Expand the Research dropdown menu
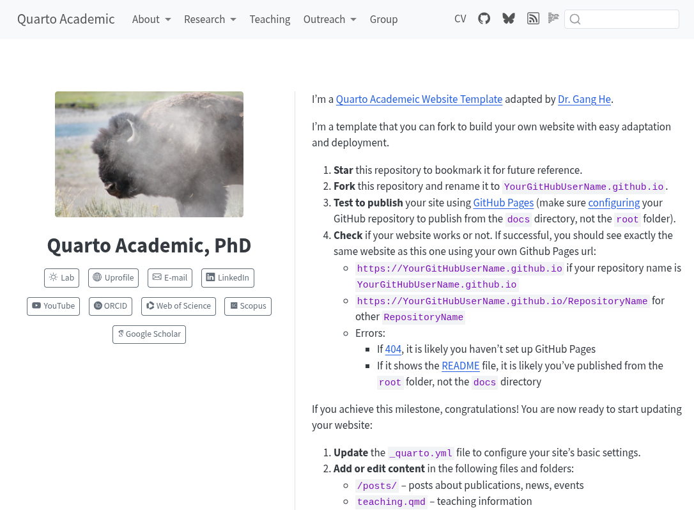This screenshot has width=694, height=510. (x=210, y=19)
